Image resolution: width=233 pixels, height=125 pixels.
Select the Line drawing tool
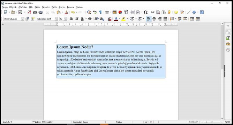pos(189,12)
